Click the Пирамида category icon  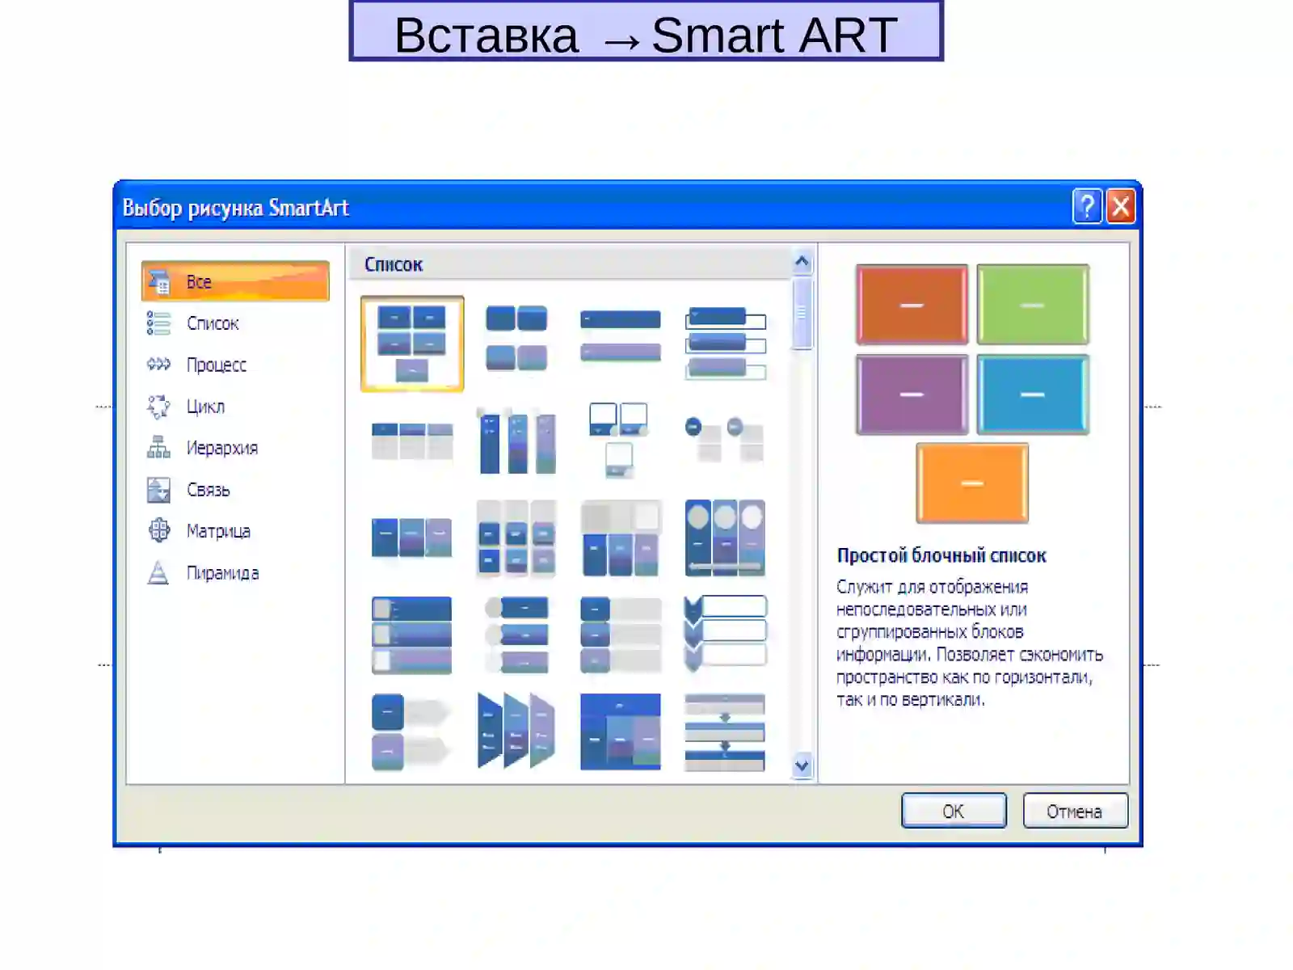tap(158, 572)
